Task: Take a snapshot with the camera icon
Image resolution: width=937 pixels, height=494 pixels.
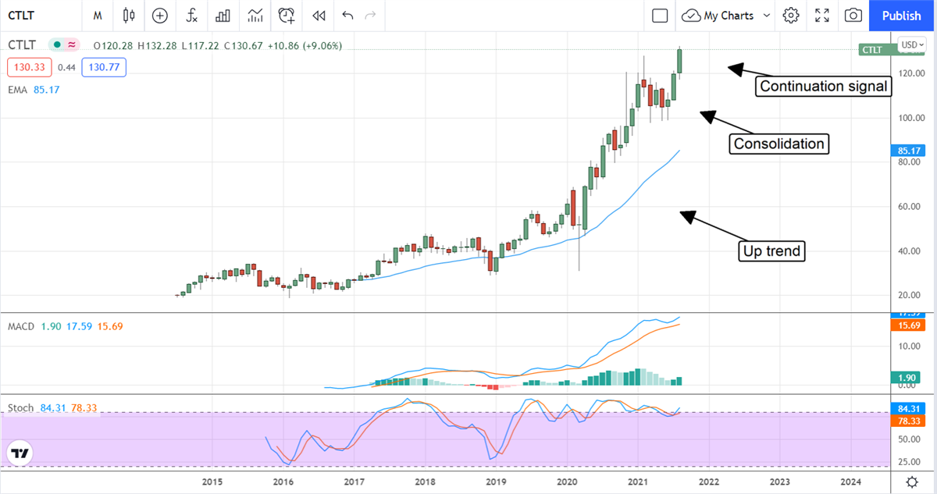Action: point(853,16)
